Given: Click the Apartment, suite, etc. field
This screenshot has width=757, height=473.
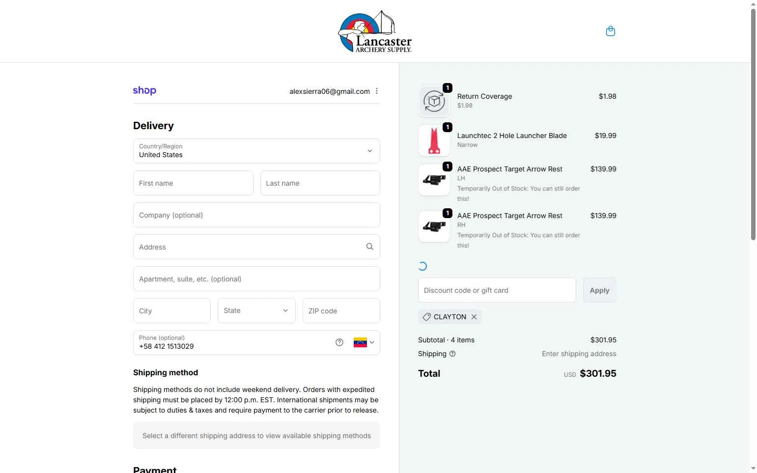Looking at the screenshot, I should 256,278.
